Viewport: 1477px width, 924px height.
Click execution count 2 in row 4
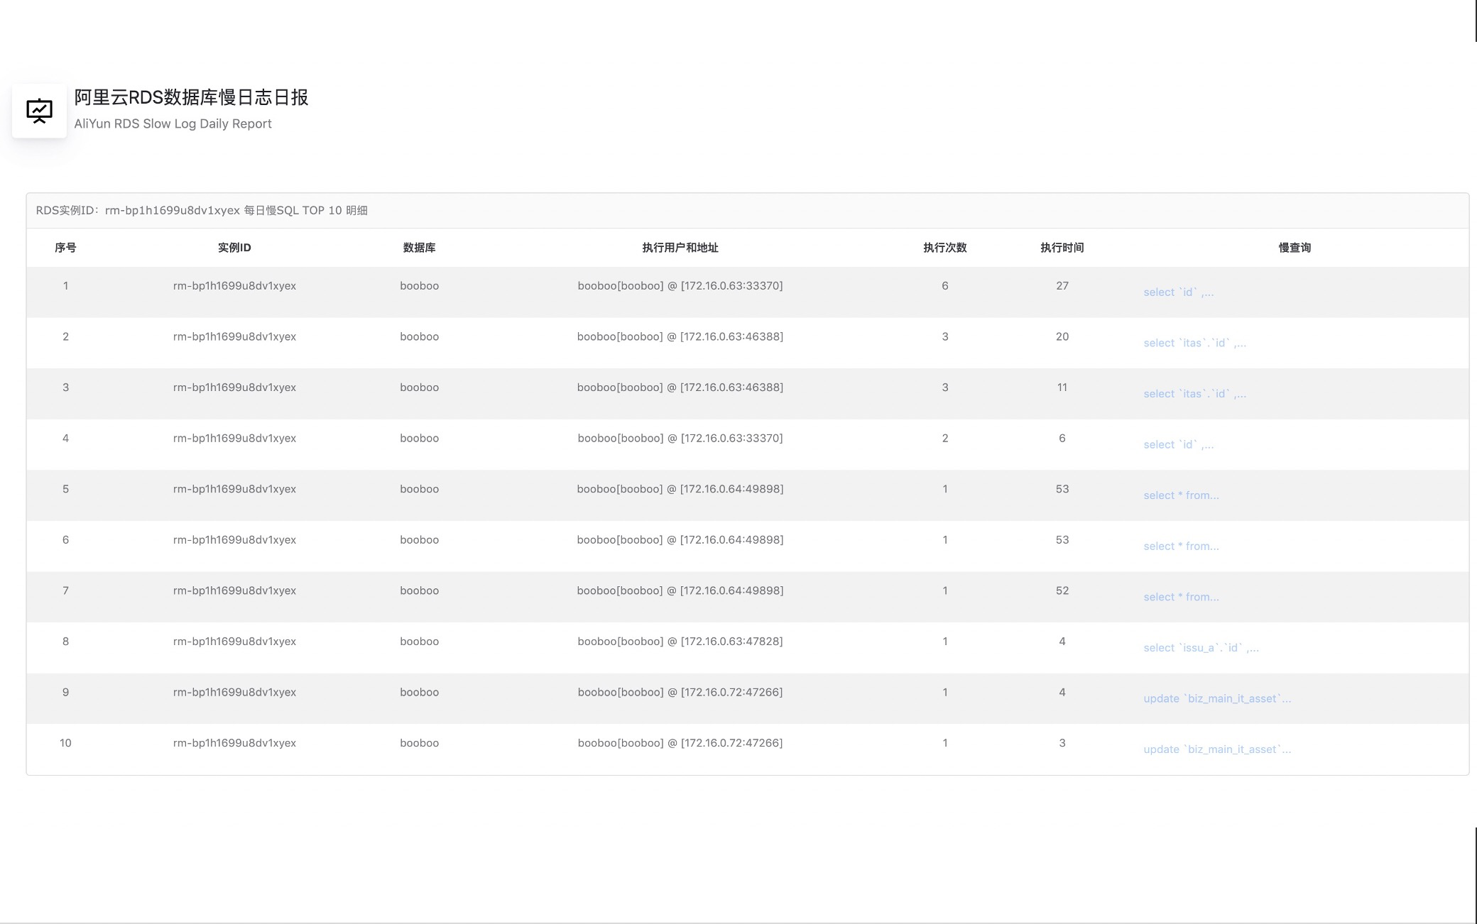[944, 438]
